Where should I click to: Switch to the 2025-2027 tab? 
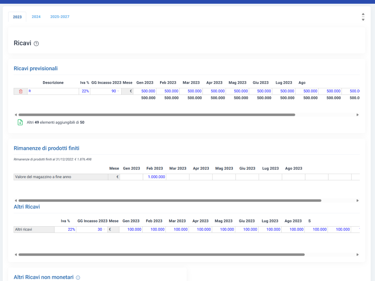[x=60, y=17]
